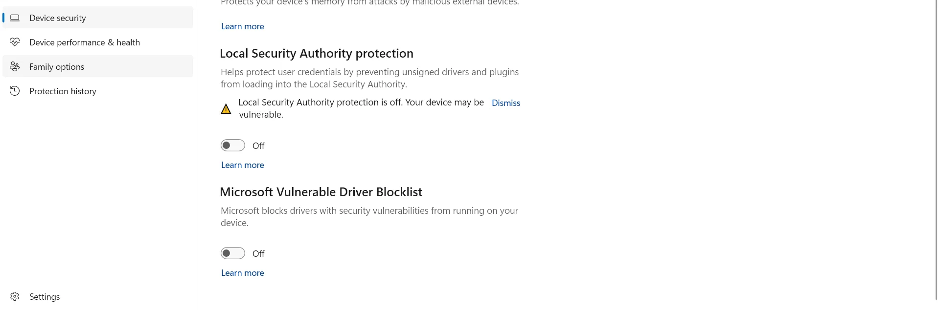Click the Microsoft Vulnerable Driver Blocklist heading

tap(321, 192)
